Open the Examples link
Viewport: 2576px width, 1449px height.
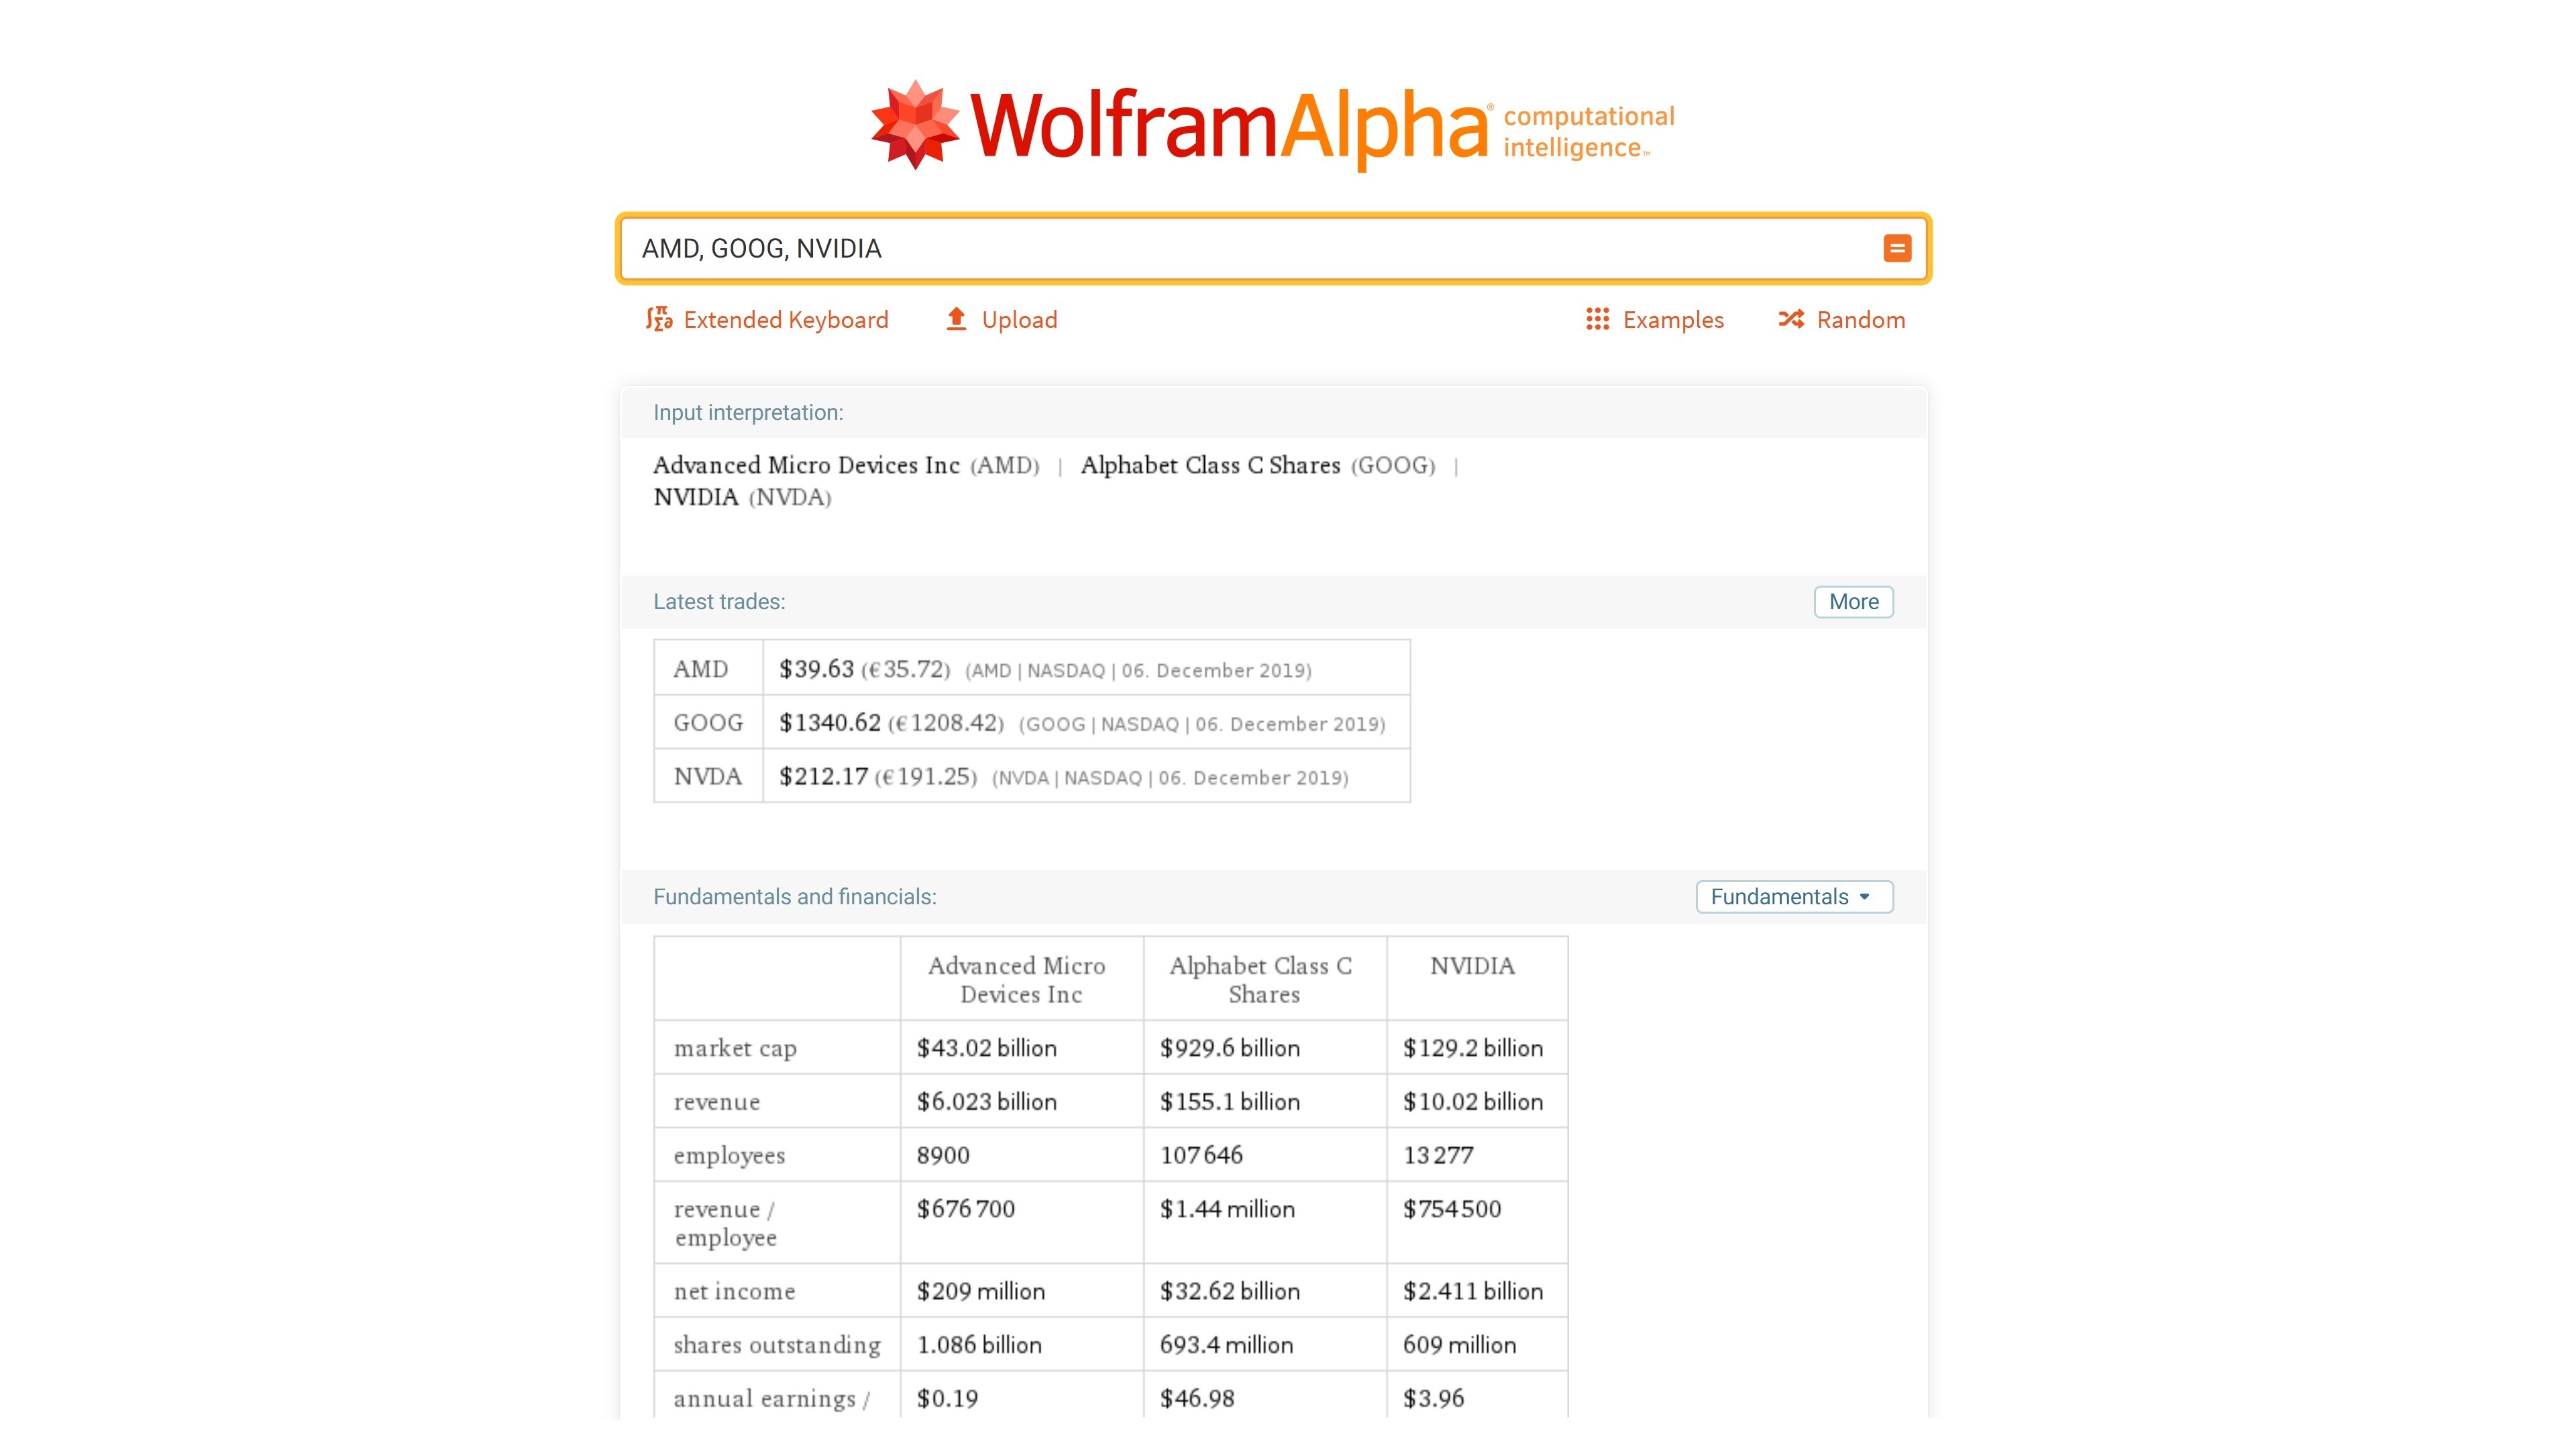click(1673, 320)
